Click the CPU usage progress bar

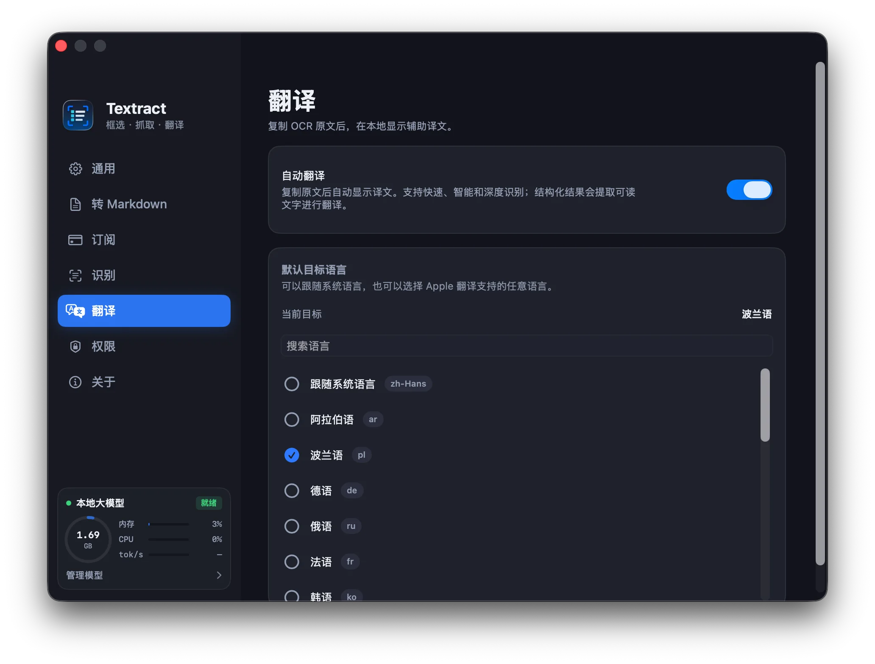(169, 539)
